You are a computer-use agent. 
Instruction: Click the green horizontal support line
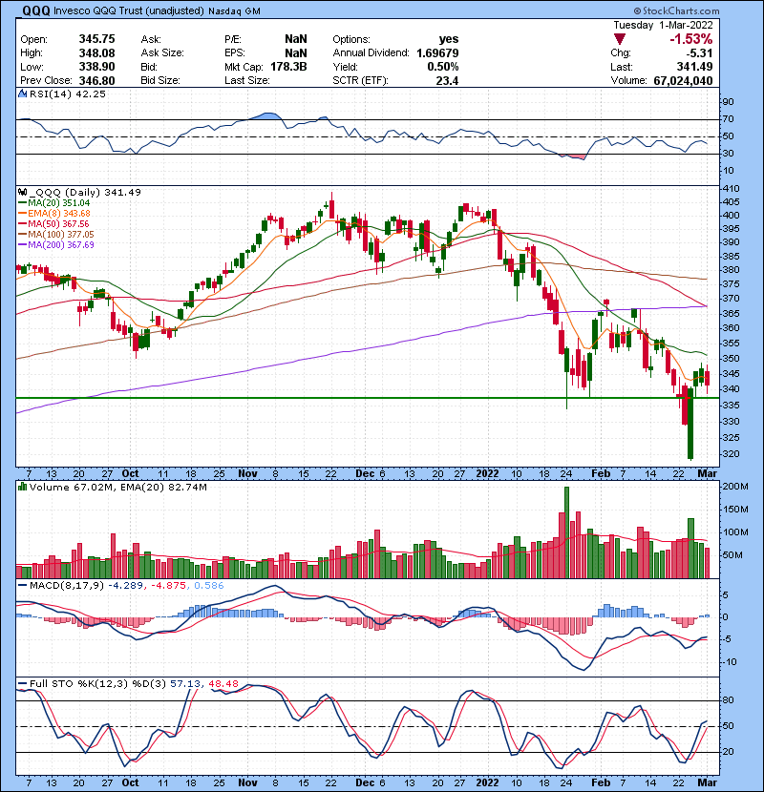click(x=367, y=398)
